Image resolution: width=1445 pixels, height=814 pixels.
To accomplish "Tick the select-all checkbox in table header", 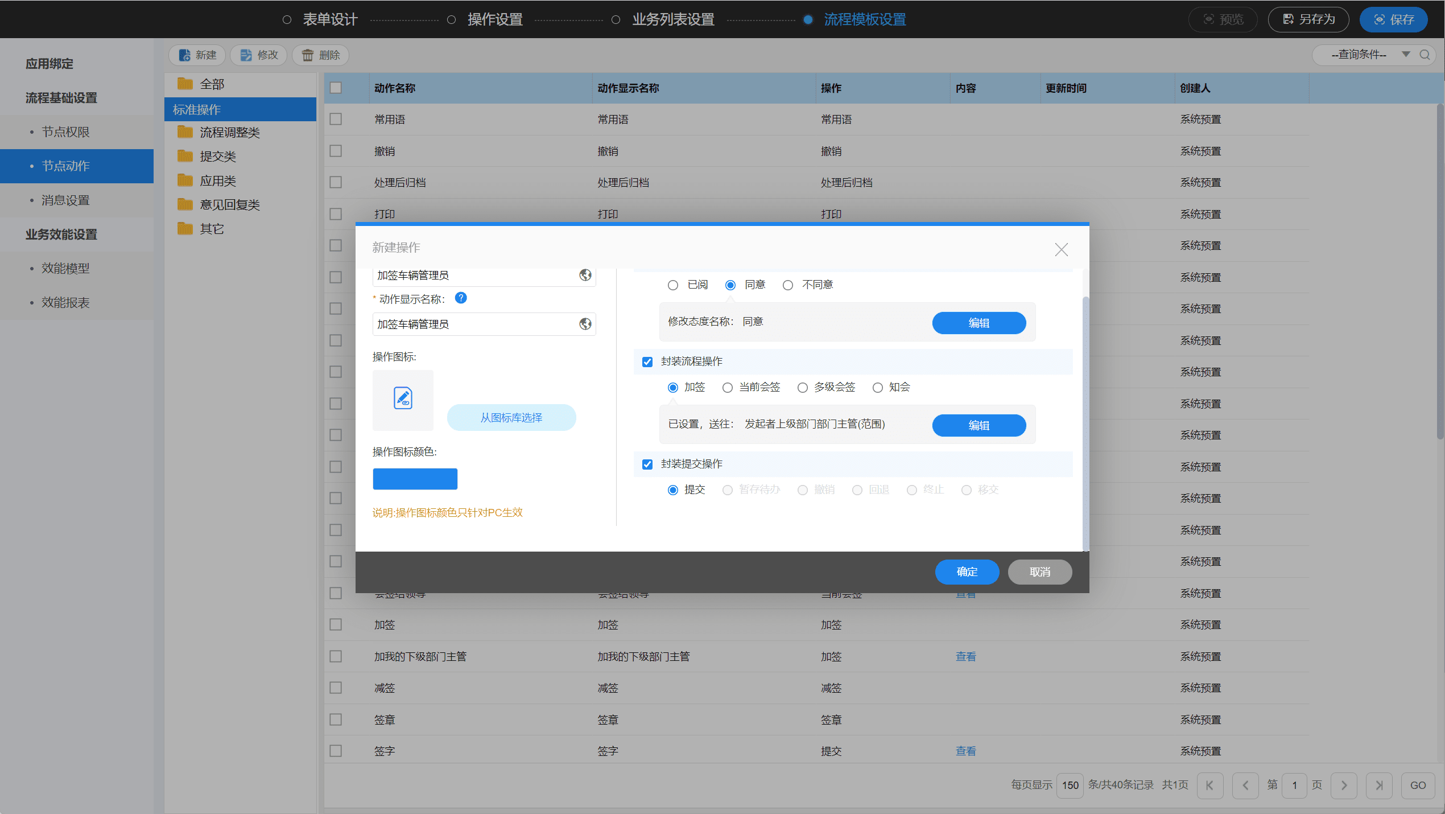I will tap(336, 88).
